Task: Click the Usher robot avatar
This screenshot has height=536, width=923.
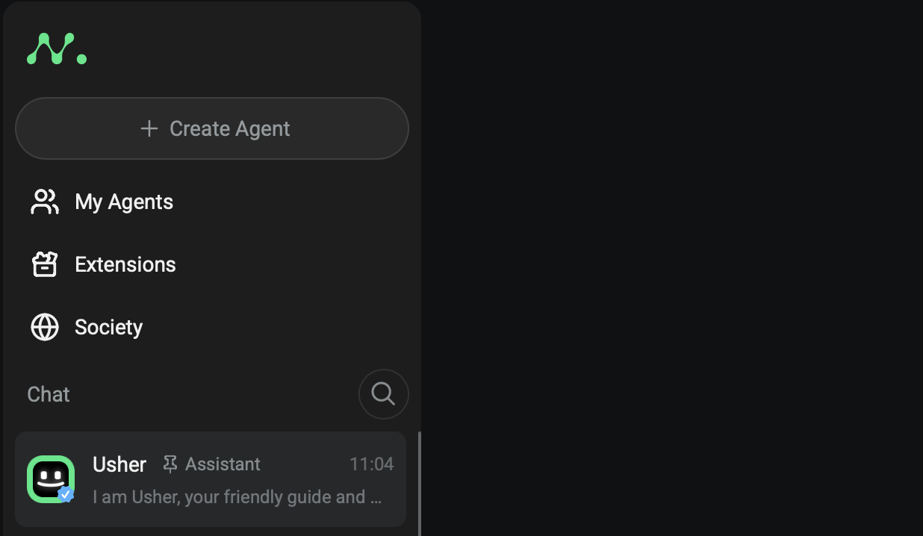Action: 50,478
